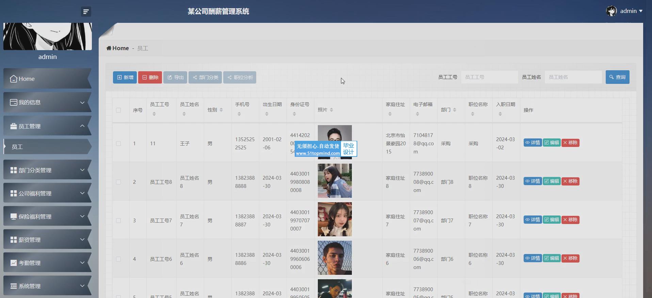
Task: Check the row checkbox for 王子
Action: [118, 144]
